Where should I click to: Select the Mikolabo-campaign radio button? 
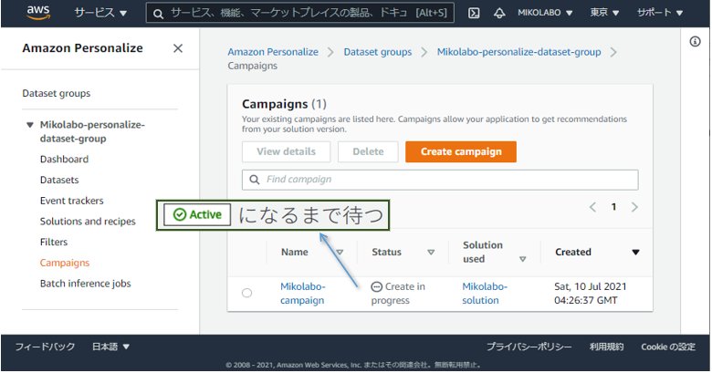tap(247, 293)
